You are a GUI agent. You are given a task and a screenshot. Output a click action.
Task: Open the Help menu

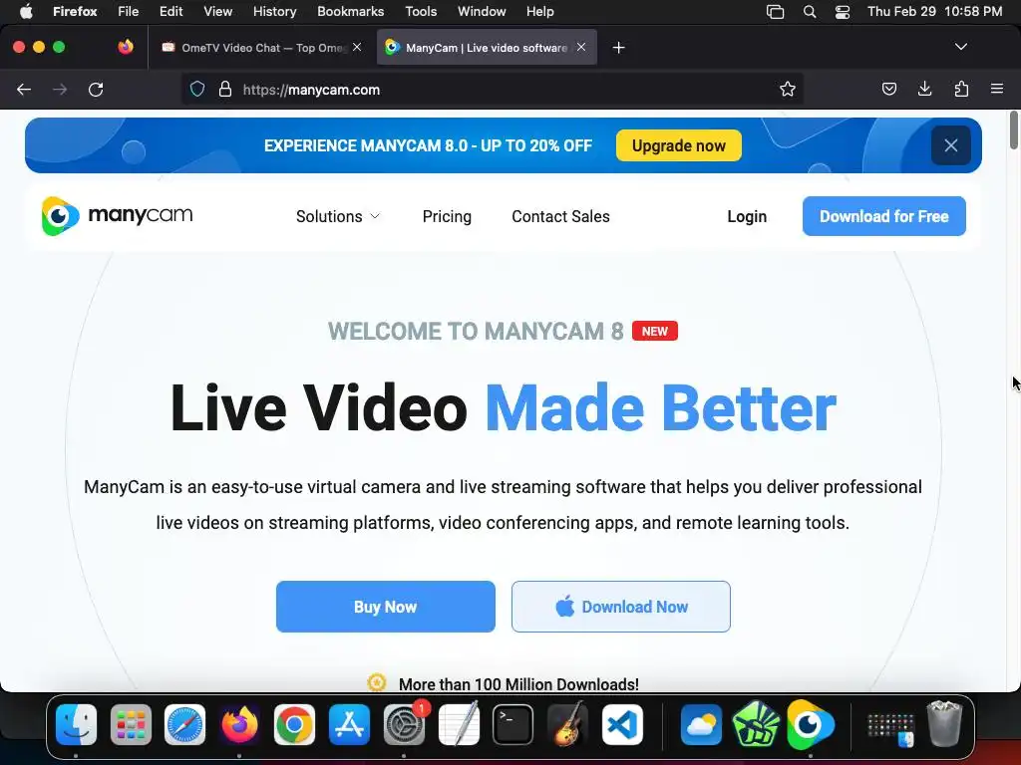[539, 12]
